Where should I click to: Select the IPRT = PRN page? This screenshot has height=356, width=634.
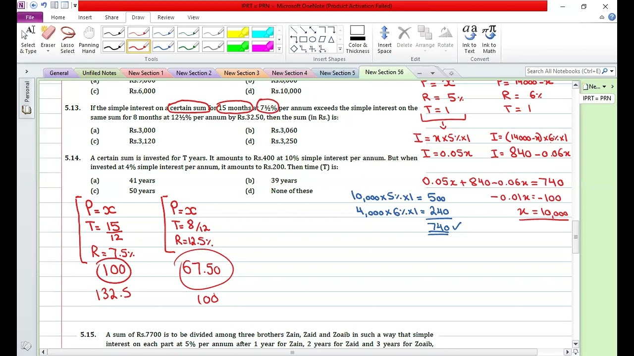(597, 98)
